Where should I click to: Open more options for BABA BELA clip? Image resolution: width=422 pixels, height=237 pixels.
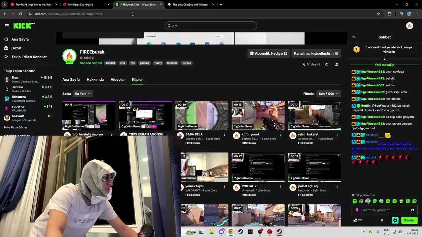tap(225, 135)
